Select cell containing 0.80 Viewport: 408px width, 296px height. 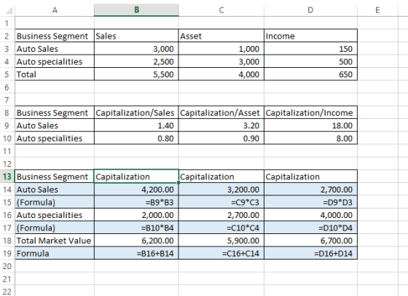pos(136,139)
